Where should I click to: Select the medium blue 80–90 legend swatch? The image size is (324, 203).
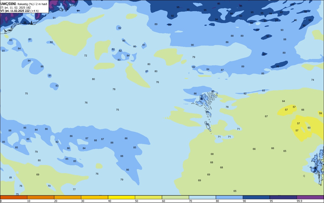click(x=229, y=197)
